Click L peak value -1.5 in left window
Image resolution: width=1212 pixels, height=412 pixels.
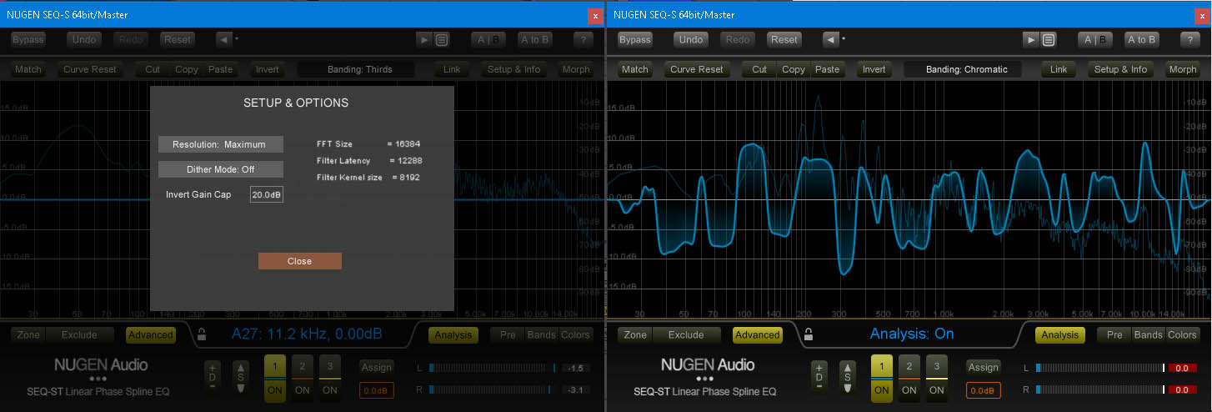pos(577,367)
